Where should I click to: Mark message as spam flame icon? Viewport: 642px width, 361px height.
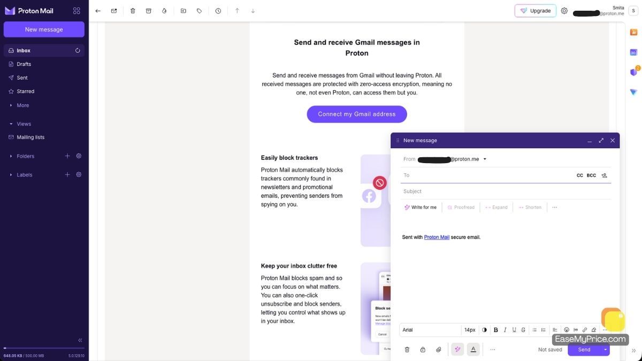click(x=164, y=11)
